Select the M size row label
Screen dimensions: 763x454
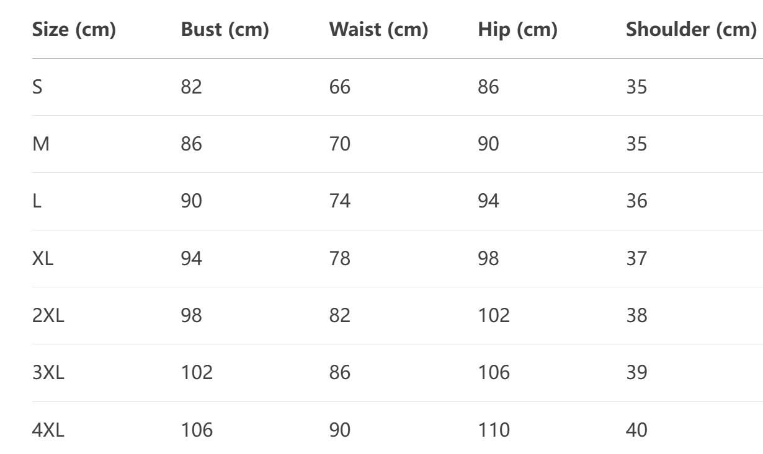click(x=40, y=144)
